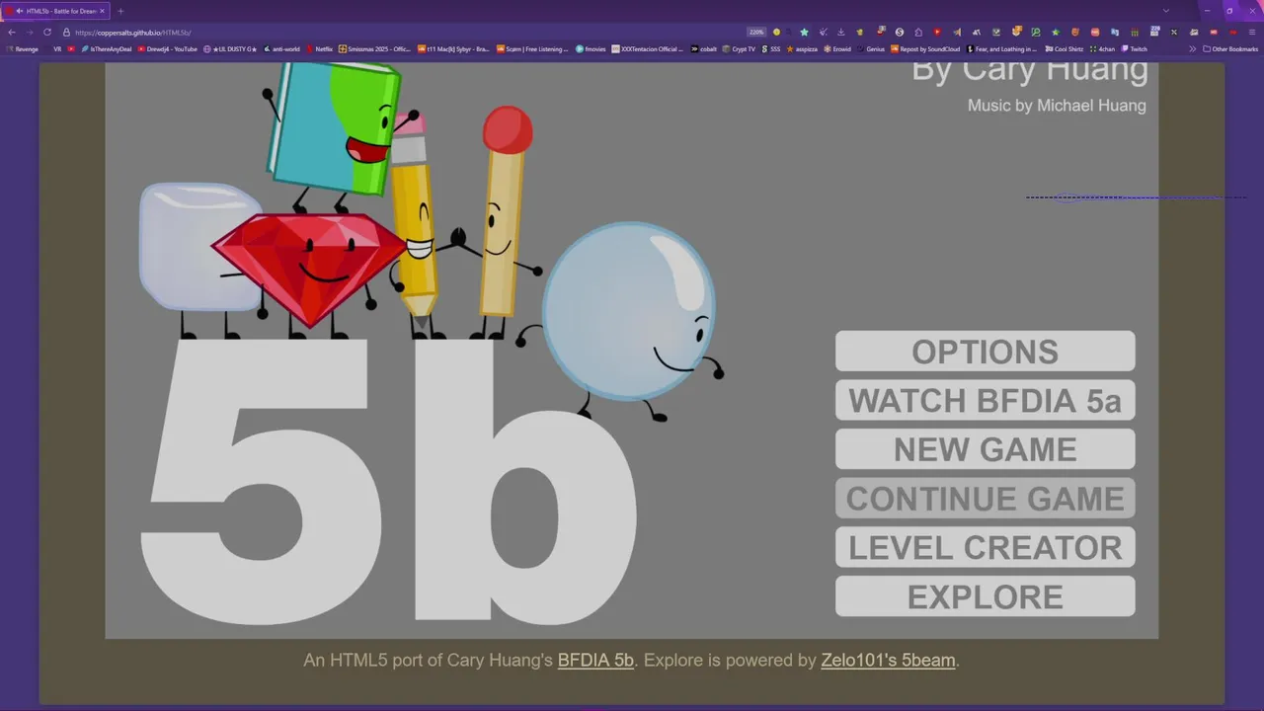Open the list-all-tabs chevron in the title bar
Image resolution: width=1264 pixels, height=711 pixels.
(1166, 11)
